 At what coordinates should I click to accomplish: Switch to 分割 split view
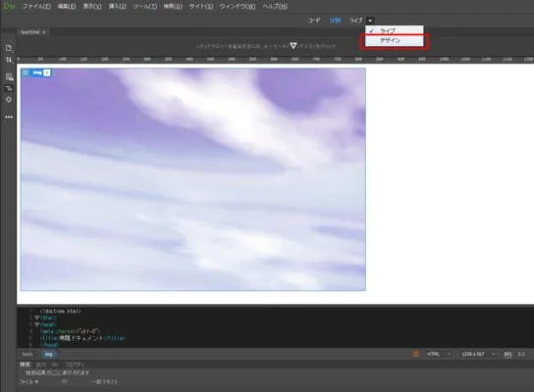point(335,21)
